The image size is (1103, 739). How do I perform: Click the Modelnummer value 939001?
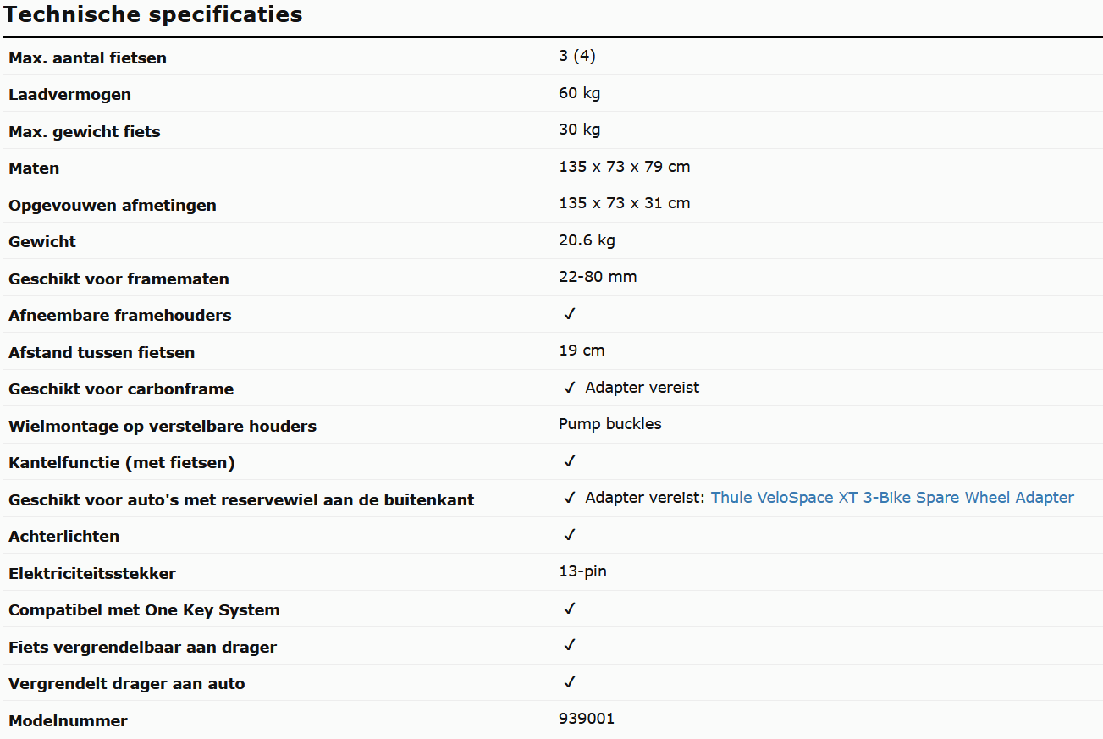click(587, 719)
